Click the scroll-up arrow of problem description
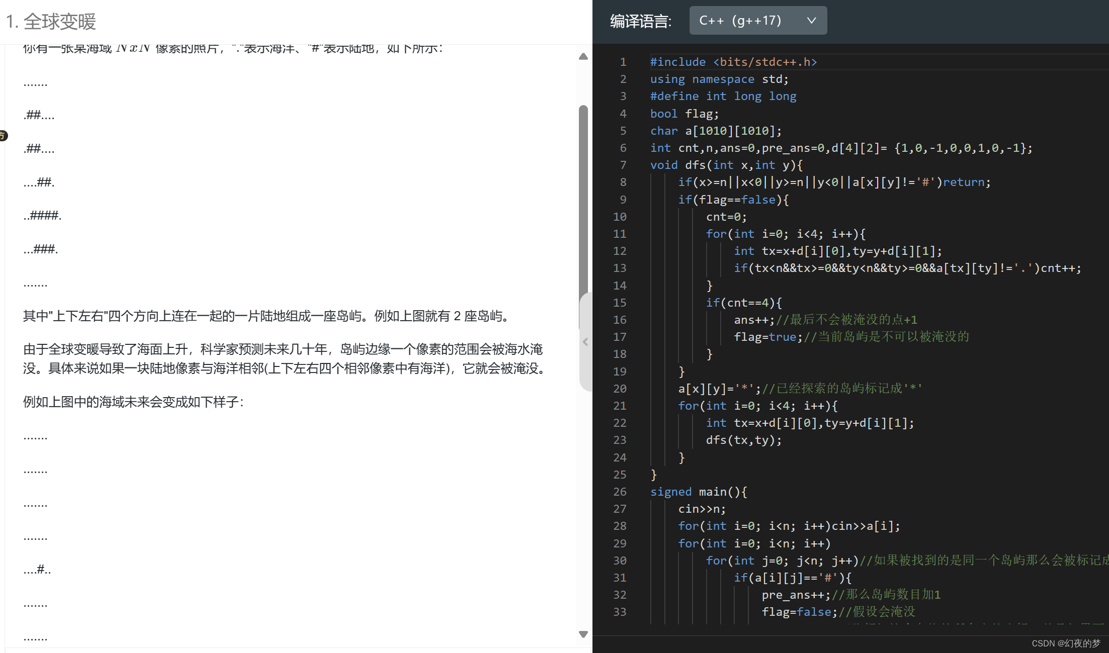Viewport: 1109px width, 653px height. point(583,56)
